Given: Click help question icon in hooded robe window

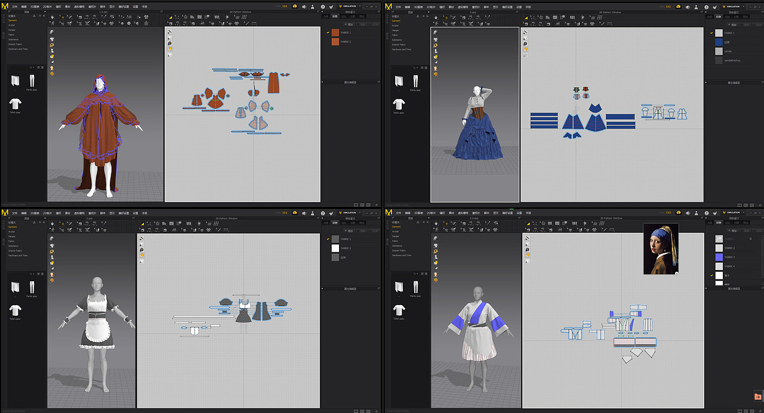Looking at the screenshot, I should pyautogui.click(x=322, y=7).
